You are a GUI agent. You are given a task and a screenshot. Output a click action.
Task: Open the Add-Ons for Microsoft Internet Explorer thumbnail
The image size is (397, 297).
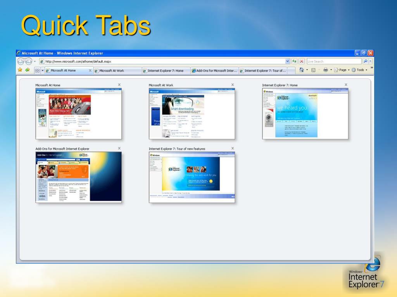pos(78,177)
